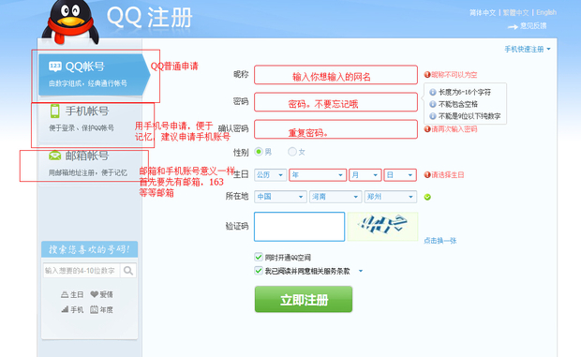Open the 郑州 city dropdown
581x357 pixels.
pyautogui.click(x=391, y=197)
